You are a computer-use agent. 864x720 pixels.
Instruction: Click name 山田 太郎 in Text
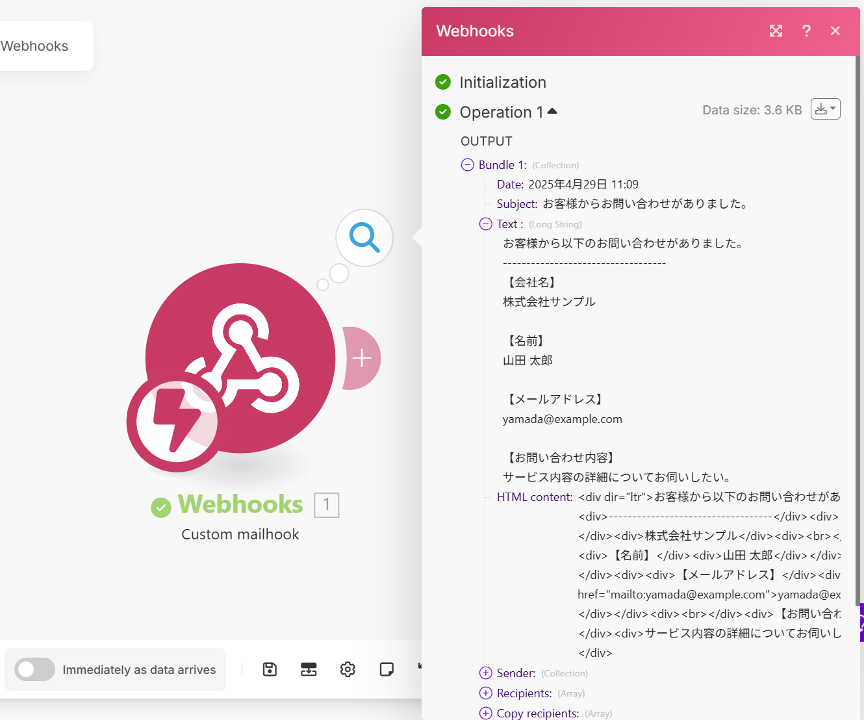click(527, 360)
